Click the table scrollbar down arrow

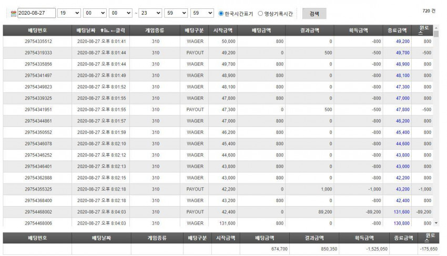(436, 223)
